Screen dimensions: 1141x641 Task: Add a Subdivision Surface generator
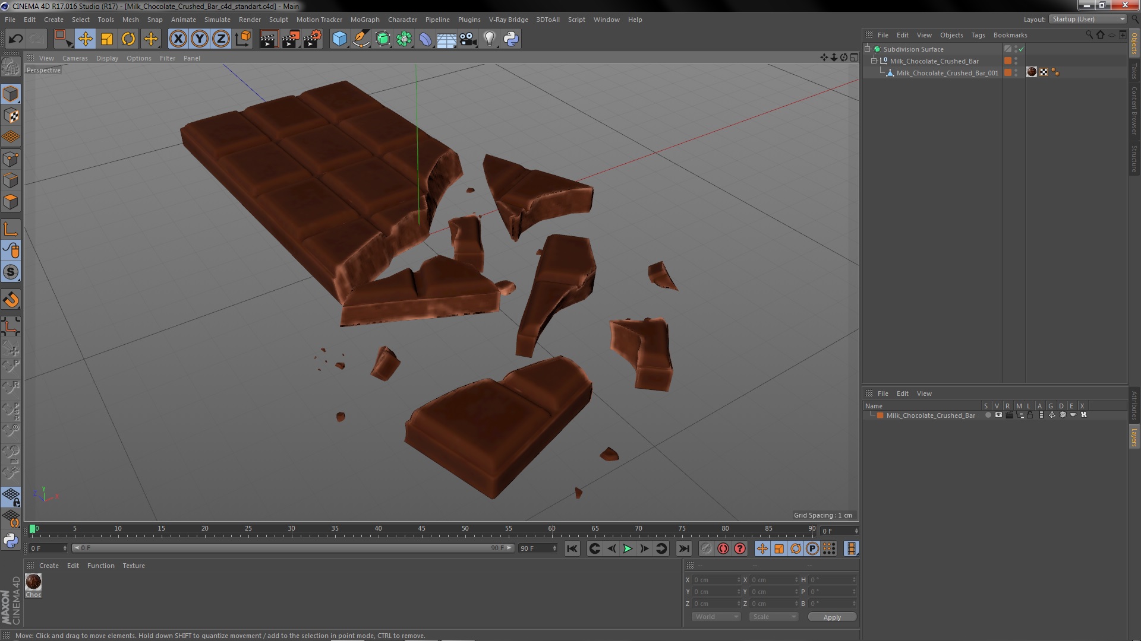click(383, 39)
